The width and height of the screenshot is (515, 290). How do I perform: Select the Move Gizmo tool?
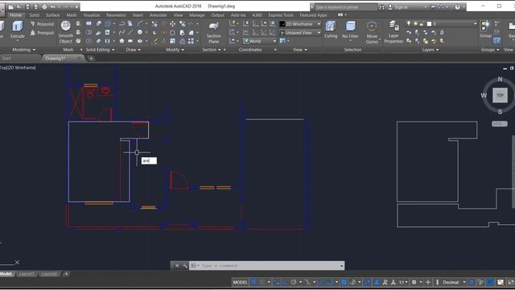pos(372,32)
